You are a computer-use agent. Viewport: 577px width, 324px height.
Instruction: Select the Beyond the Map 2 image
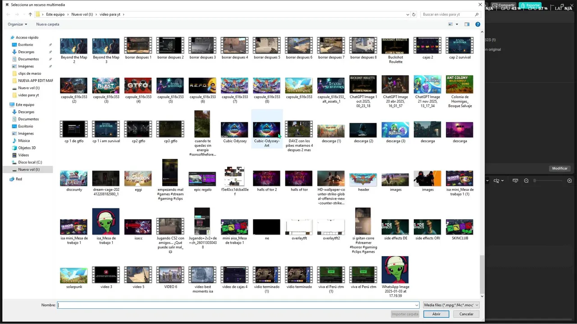coord(74,50)
